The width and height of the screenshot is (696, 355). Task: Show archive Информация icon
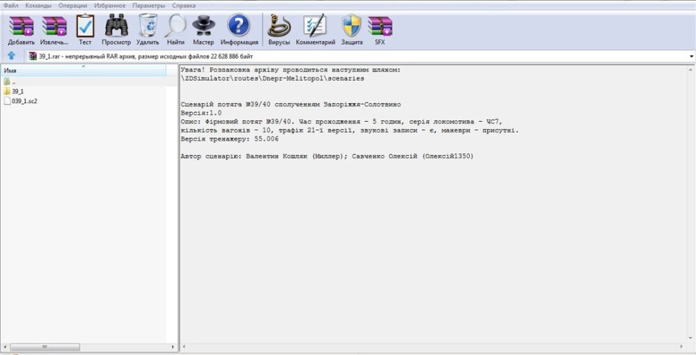tap(239, 29)
